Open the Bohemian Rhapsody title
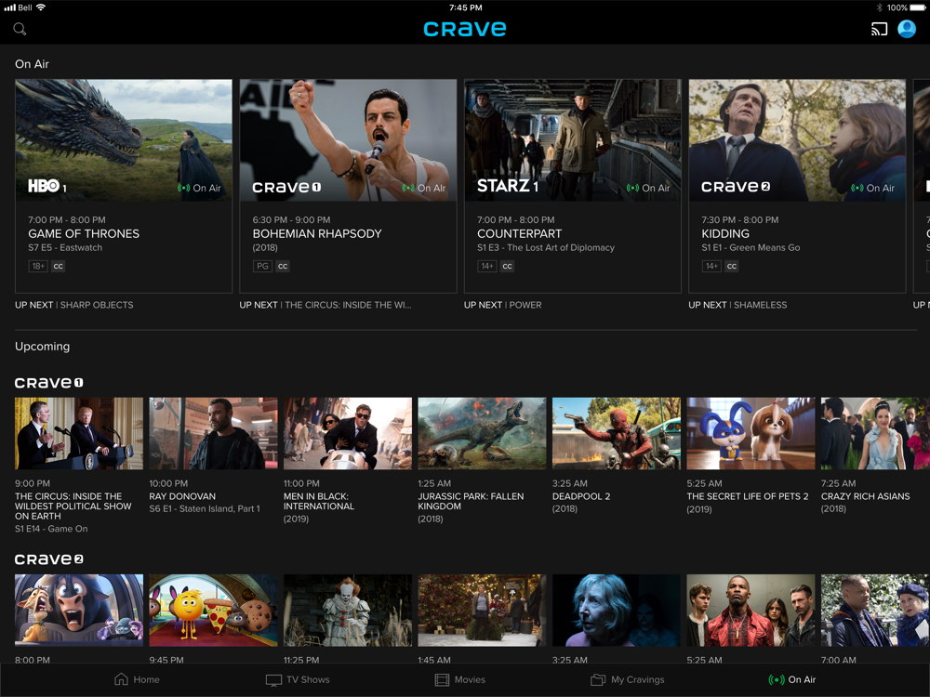The width and height of the screenshot is (930, 697). point(317,233)
